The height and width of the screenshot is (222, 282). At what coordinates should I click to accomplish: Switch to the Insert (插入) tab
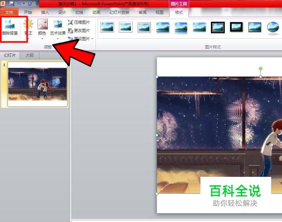(45, 12)
